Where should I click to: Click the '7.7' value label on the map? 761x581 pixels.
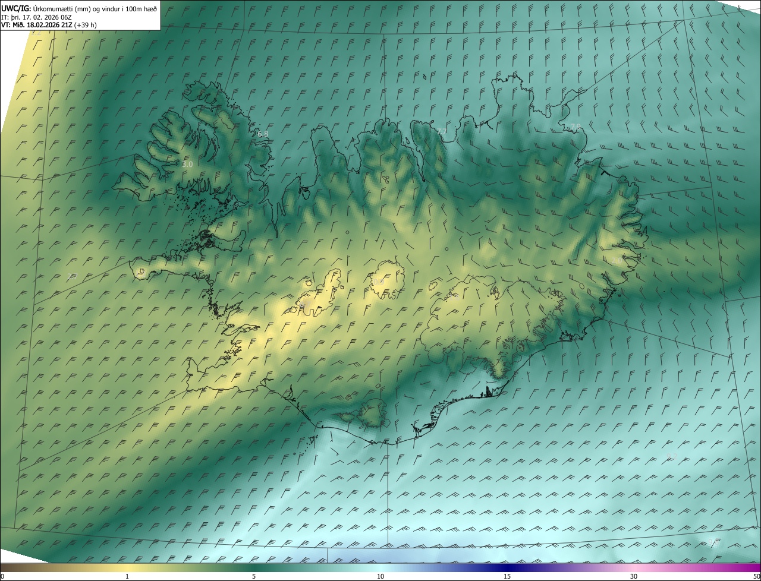[x=441, y=131]
